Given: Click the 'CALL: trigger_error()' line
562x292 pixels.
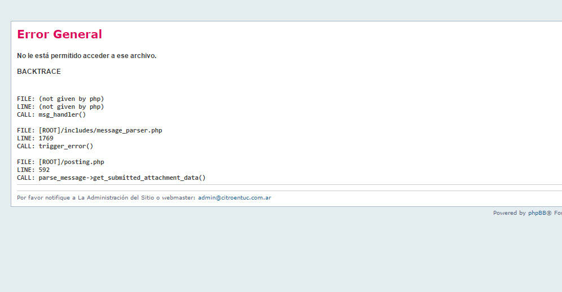Looking at the screenshot, I should click(x=55, y=146).
